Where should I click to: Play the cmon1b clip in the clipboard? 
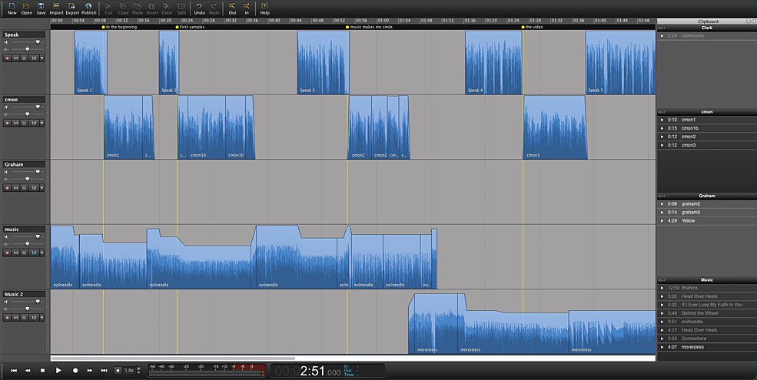[662, 128]
